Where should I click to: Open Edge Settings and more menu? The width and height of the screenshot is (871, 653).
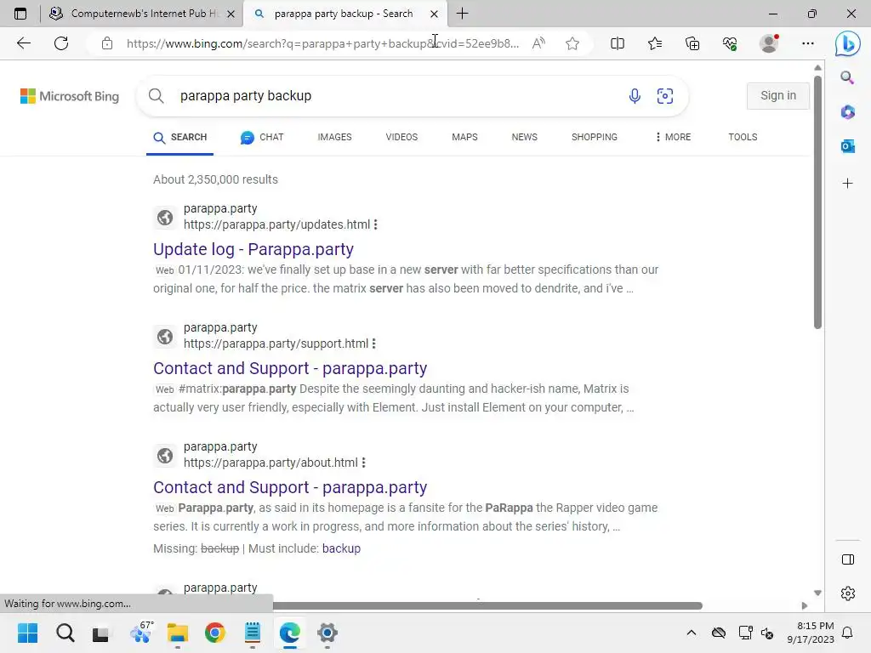[x=808, y=43]
